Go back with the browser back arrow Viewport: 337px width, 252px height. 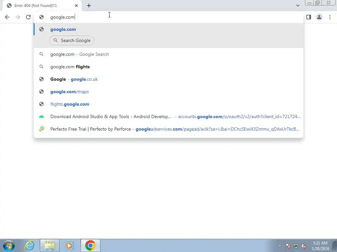pyautogui.click(x=7, y=17)
